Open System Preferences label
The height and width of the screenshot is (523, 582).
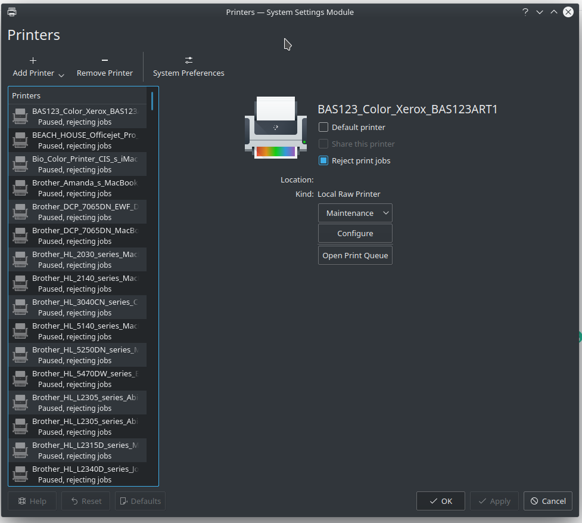tap(189, 73)
